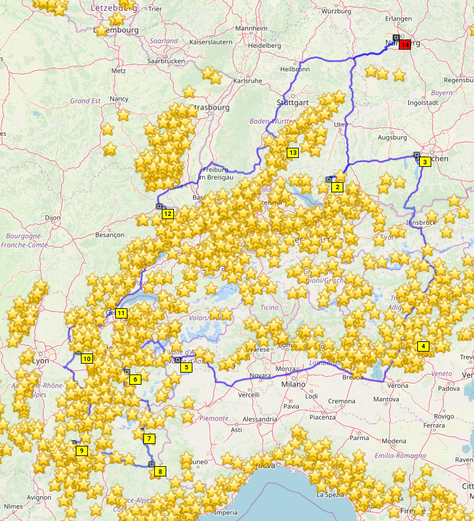
Task: Click the red waypoint 14 marker near Nürnberg
Action: [405, 45]
